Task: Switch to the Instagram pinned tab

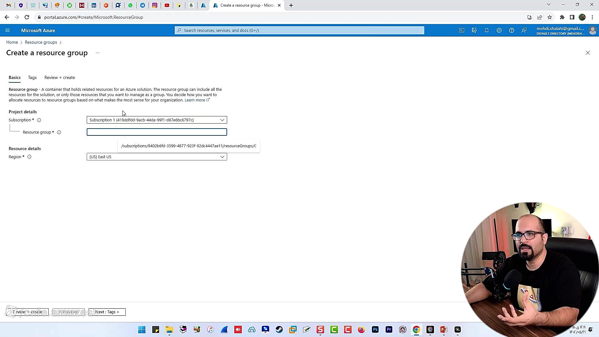Action: [x=155, y=5]
